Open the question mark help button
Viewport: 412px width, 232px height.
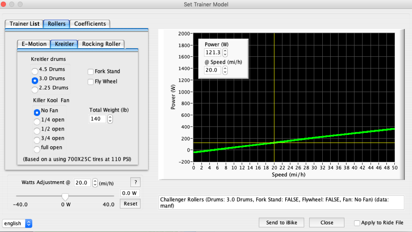[x=135, y=182]
